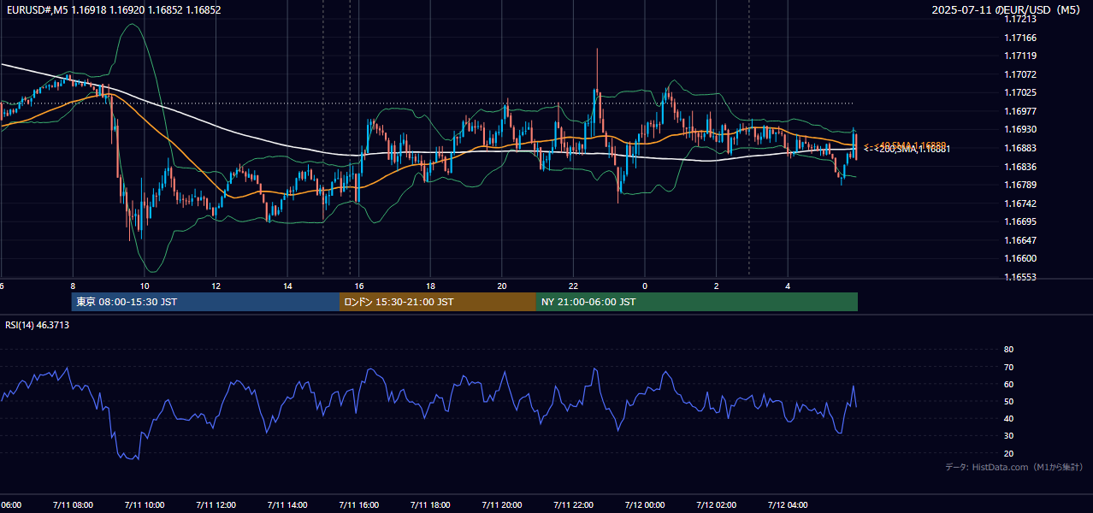Click price axis label 1.17072

point(1020,74)
